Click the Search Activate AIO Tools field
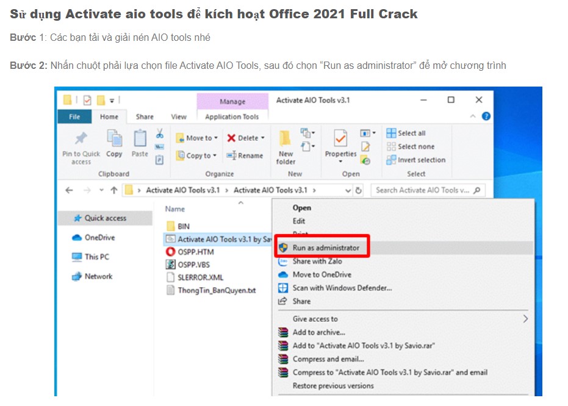568x406 pixels. pyautogui.click(x=423, y=190)
